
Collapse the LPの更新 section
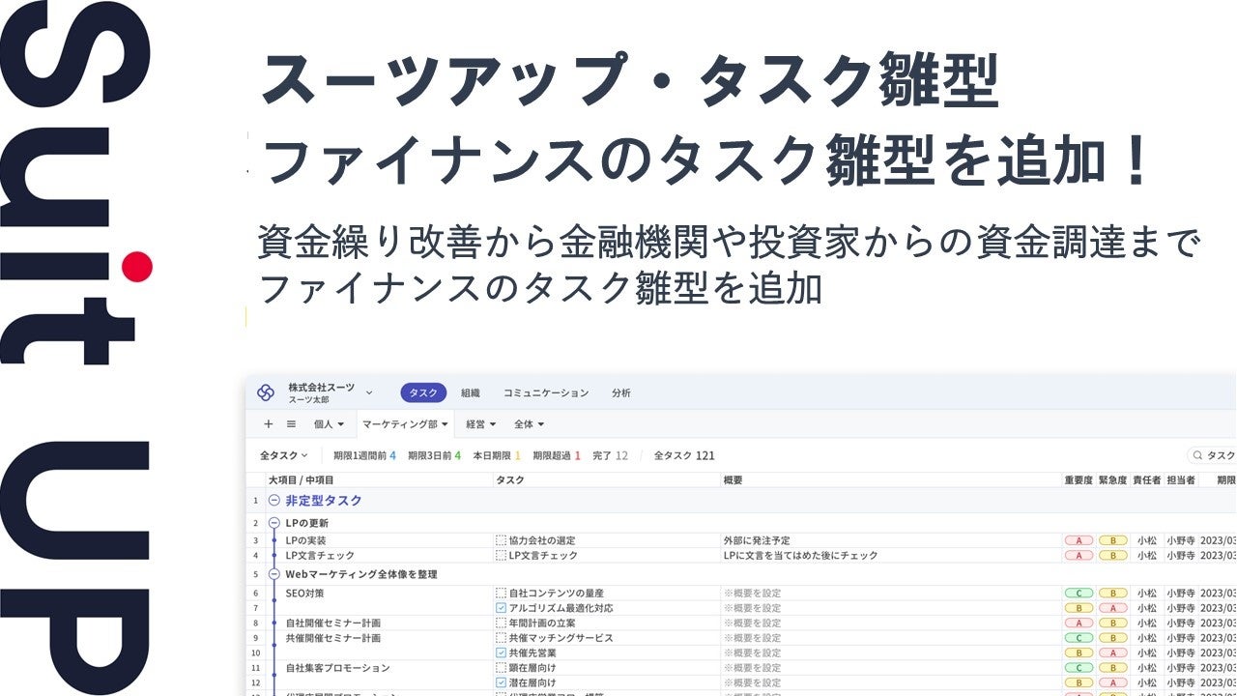click(273, 523)
